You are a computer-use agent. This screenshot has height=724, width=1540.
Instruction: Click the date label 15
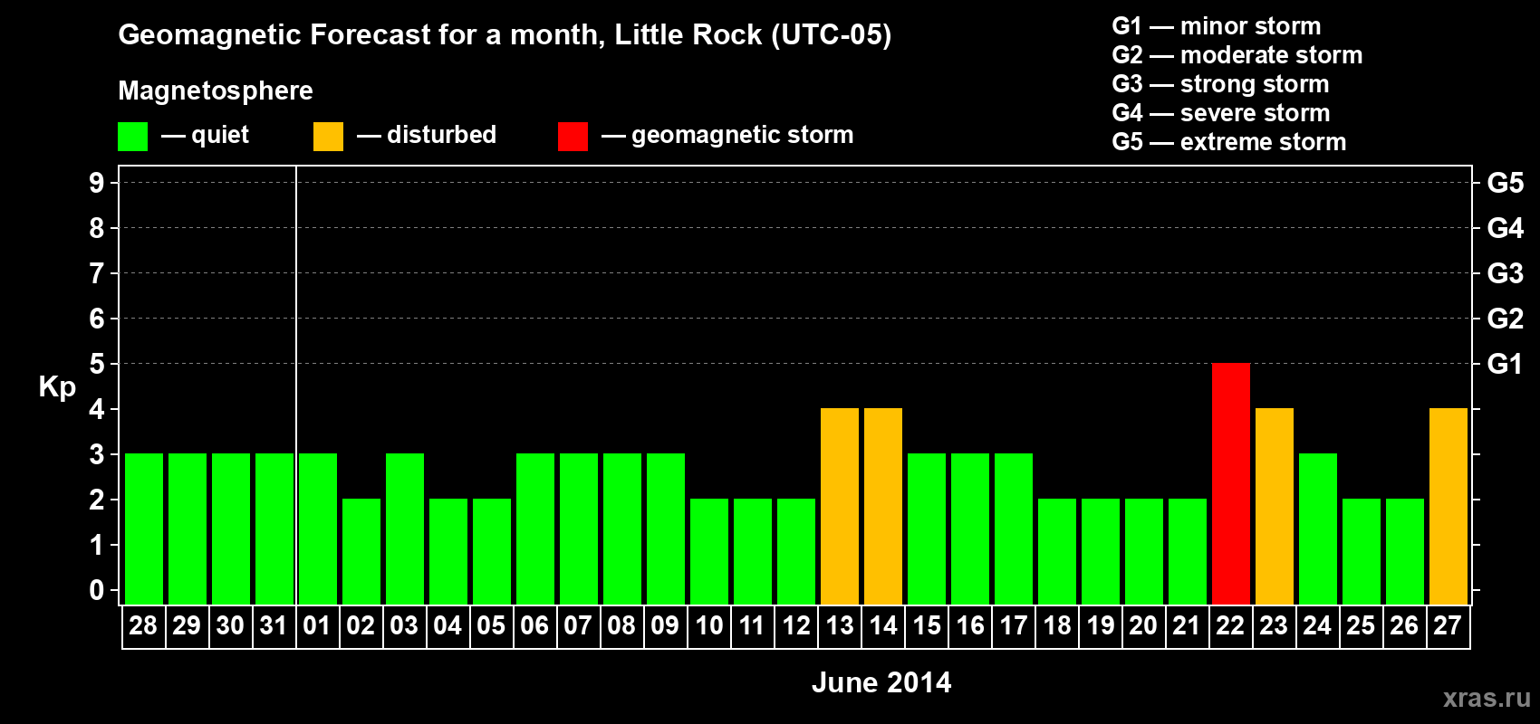click(926, 625)
